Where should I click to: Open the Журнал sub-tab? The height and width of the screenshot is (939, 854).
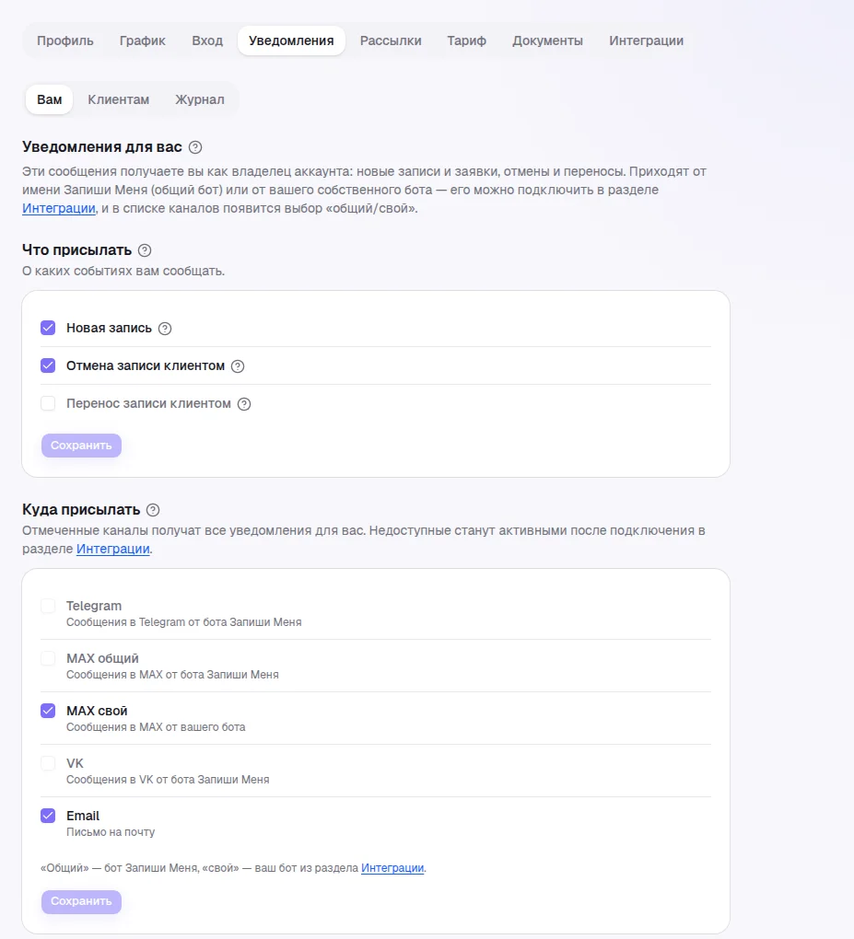tap(200, 99)
